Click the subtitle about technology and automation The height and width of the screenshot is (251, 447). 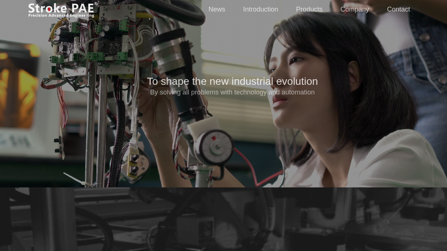tap(232, 92)
